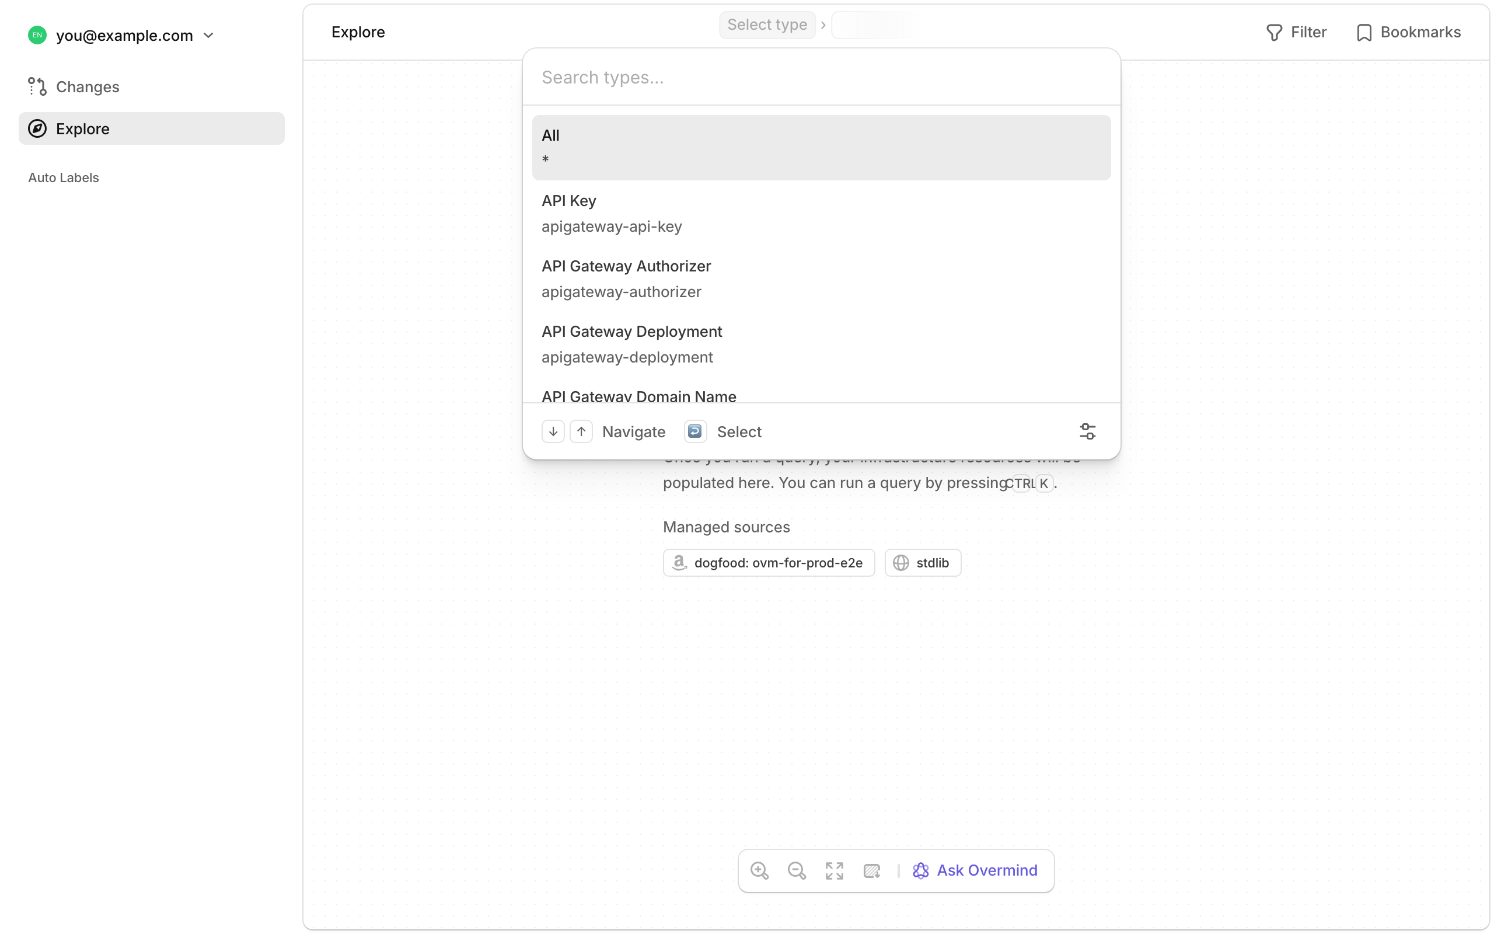Expand the you@example.com account dropdown
The height and width of the screenshot is (934, 1494).
point(209,35)
